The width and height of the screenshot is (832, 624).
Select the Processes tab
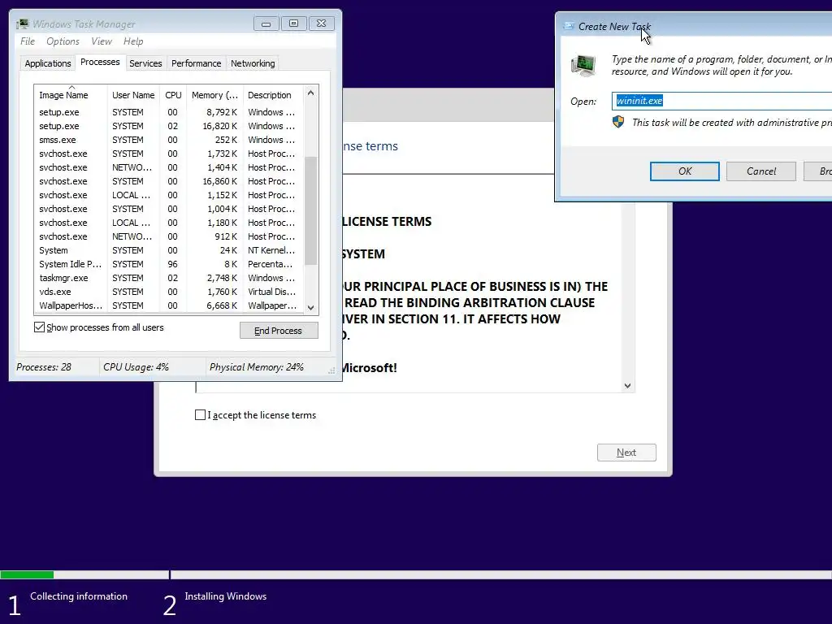pos(100,62)
